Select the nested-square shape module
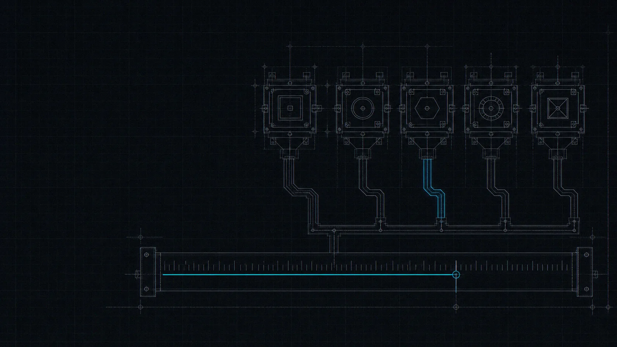 (x=290, y=108)
